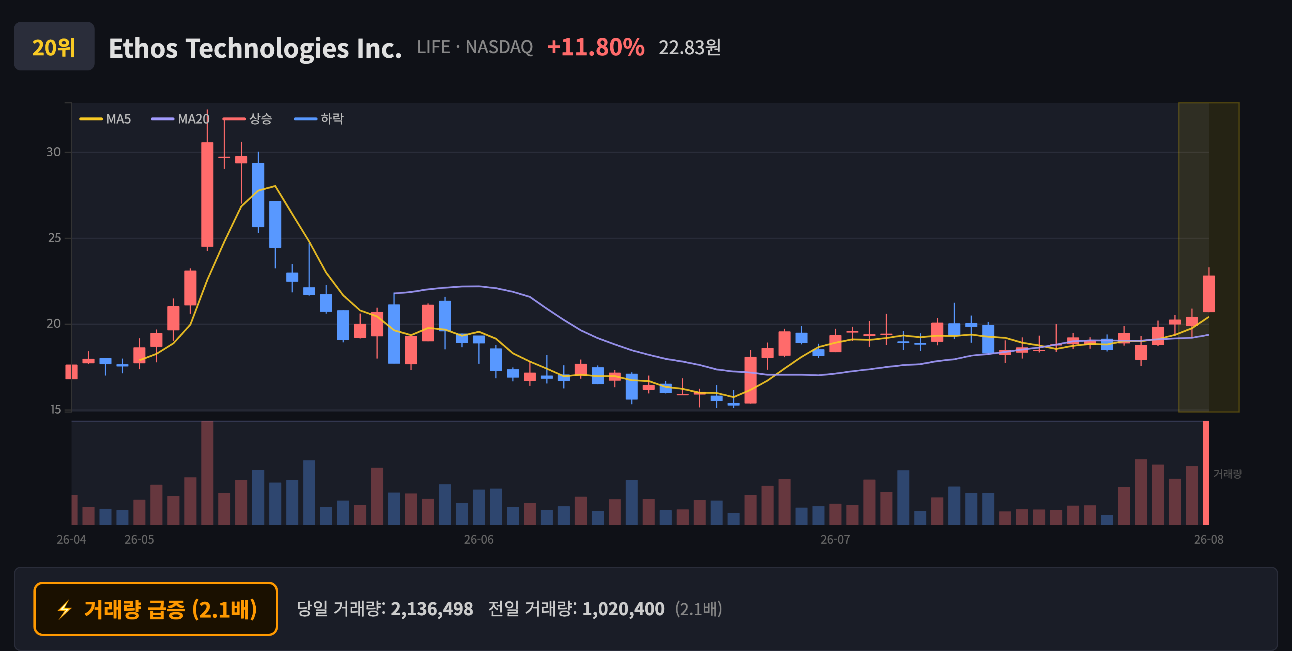The width and height of the screenshot is (1292, 651).
Task: Open the Ethos Technologies Inc. title
Action: (x=255, y=48)
